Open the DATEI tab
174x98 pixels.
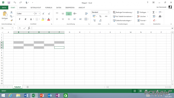[4, 8]
